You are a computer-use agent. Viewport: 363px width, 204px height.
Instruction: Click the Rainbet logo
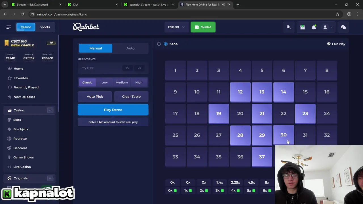tap(86, 27)
